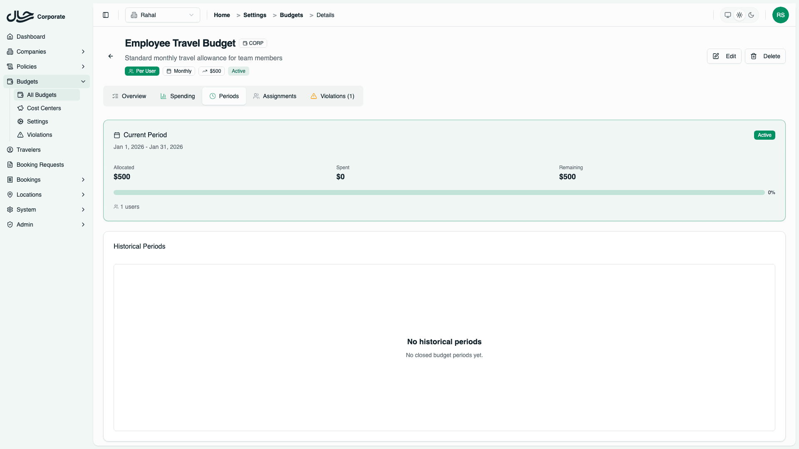This screenshot has height=449, width=799.
Task: Expand the Companies sidebar section
Action: 83,52
